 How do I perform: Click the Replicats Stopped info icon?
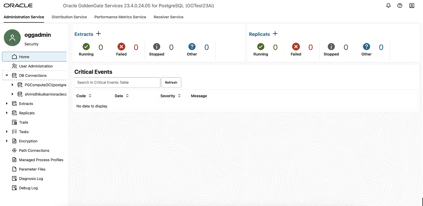pos(331,47)
